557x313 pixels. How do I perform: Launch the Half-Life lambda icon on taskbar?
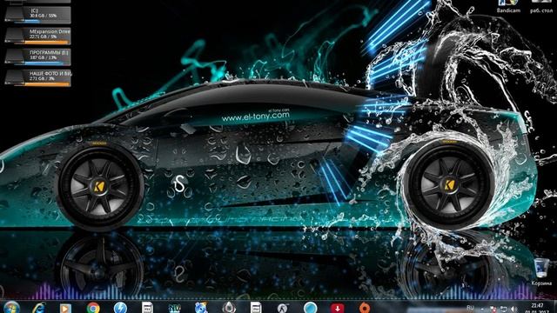click(282, 308)
